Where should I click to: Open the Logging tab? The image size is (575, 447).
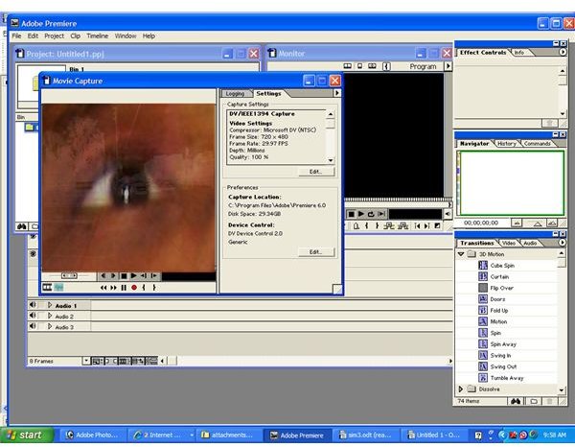click(235, 94)
